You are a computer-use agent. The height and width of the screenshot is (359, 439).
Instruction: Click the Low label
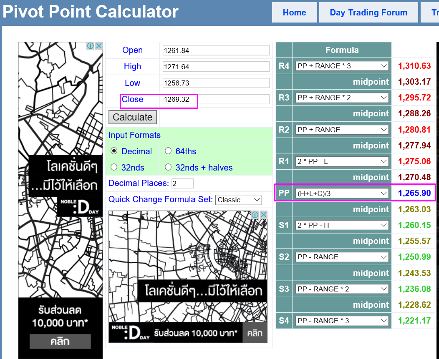132,83
